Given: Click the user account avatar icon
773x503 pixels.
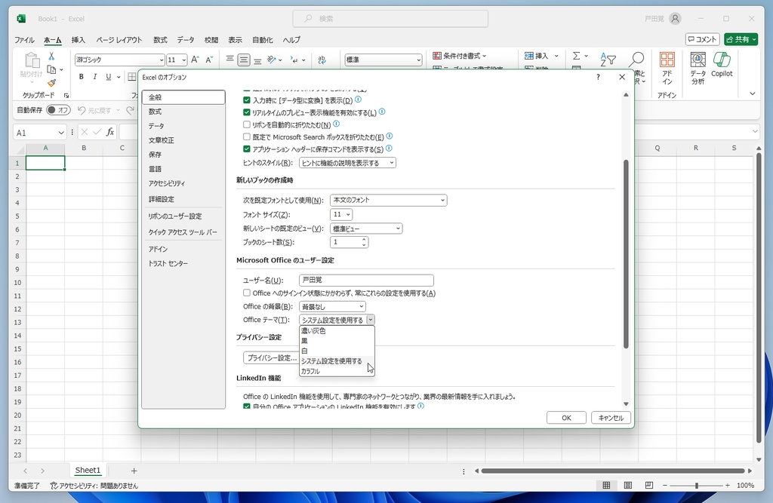Looking at the screenshot, I should (x=676, y=19).
